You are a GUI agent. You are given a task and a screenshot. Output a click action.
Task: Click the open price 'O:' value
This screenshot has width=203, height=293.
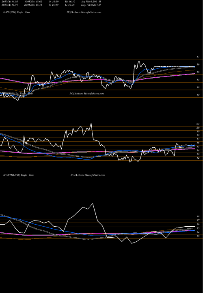(54, 2)
